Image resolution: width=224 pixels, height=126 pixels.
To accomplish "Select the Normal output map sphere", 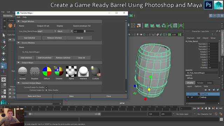I will (22, 71).
